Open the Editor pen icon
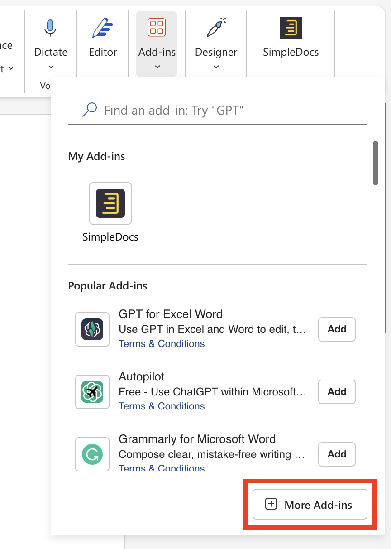This screenshot has width=391, height=549. coord(103,28)
